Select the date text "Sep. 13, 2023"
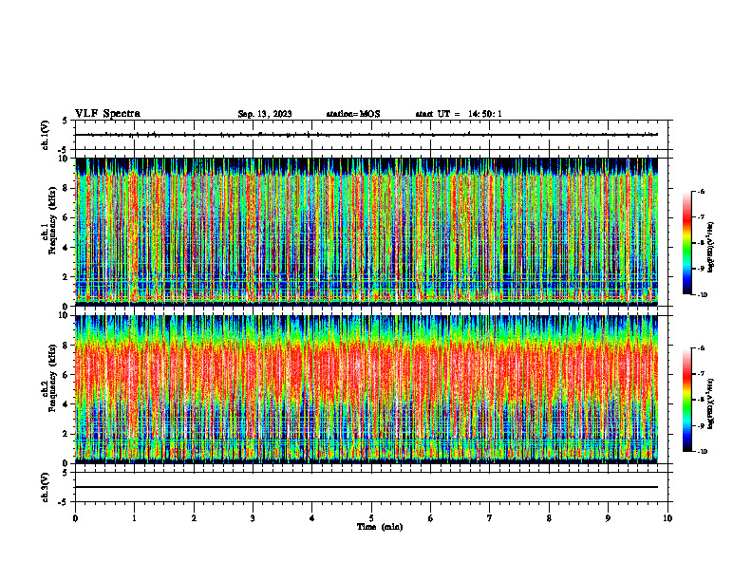 [x=265, y=114]
